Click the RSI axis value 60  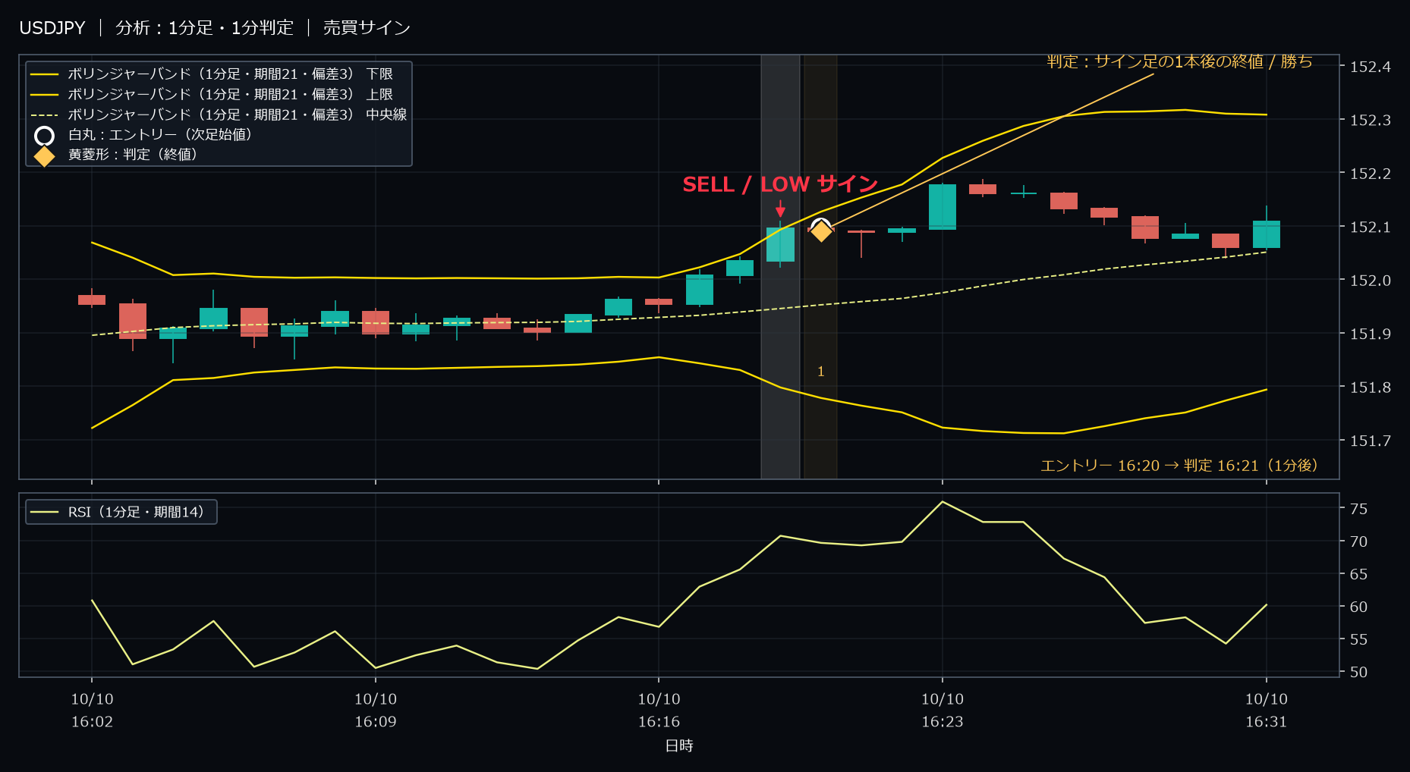click(x=1359, y=607)
